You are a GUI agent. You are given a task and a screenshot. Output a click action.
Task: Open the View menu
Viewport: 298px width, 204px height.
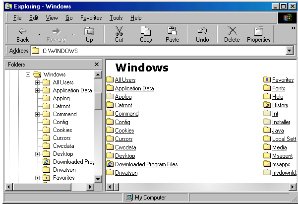[x=52, y=18]
